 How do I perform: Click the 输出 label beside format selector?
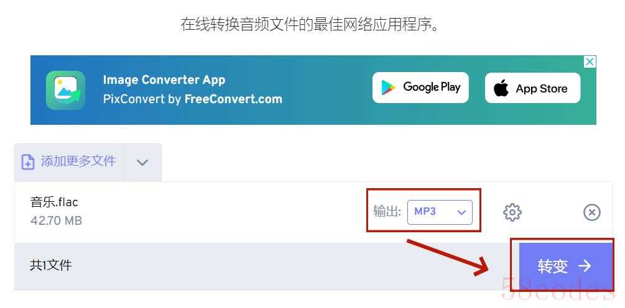(x=387, y=212)
